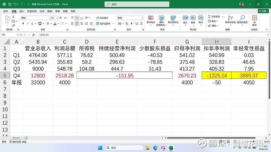Click the Select All corner triangle
This screenshot has width=271, height=152.
coord(7,42)
